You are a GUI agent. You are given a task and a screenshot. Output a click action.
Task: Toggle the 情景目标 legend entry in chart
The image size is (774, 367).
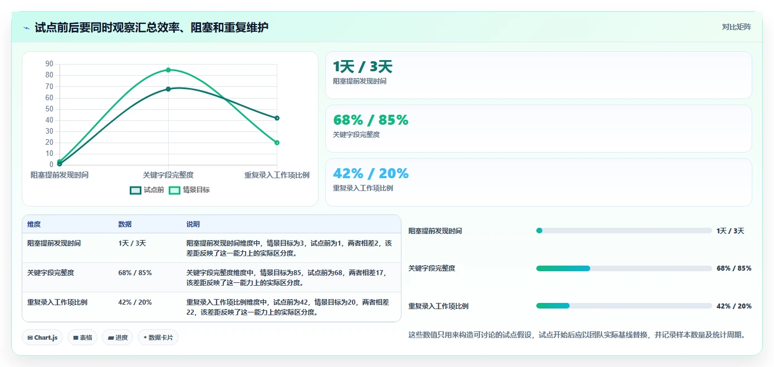pyautogui.click(x=189, y=190)
